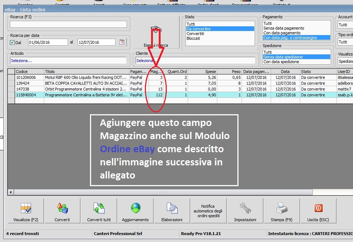Select Tutti in Pagamento list
This screenshot has width=353, height=242.
click(297, 23)
